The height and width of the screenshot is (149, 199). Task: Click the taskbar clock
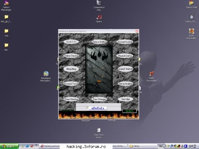pyautogui.click(x=193, y=146)
